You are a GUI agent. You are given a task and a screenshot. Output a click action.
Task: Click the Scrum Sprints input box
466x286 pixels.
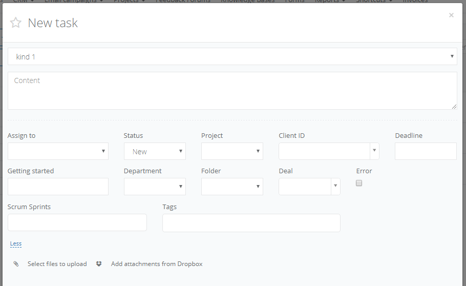point(77,222)
